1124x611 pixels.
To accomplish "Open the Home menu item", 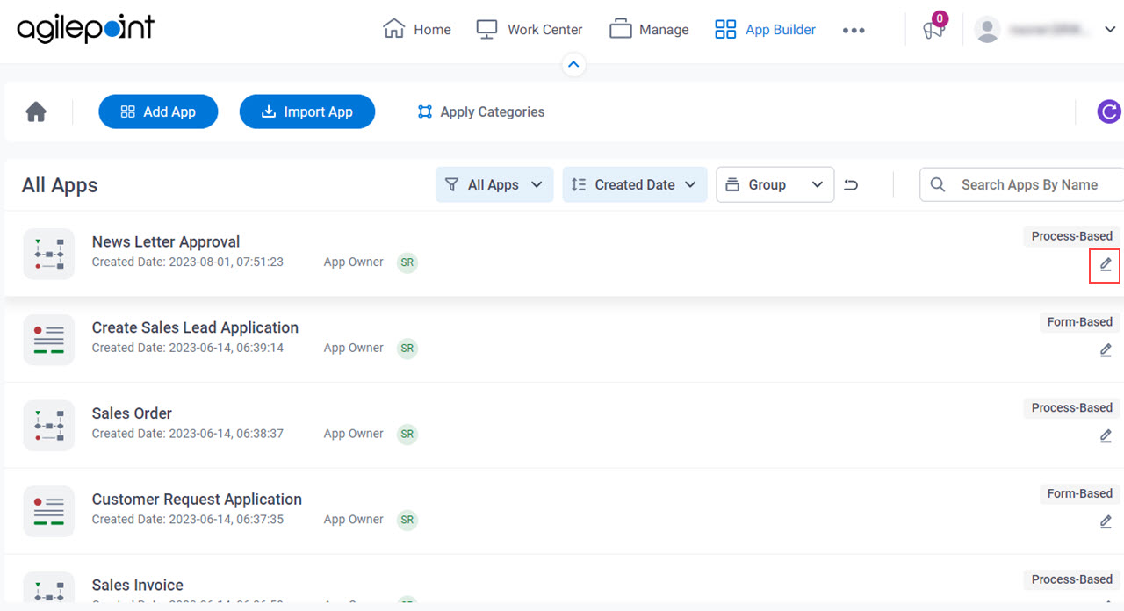I will coord(417,29).
